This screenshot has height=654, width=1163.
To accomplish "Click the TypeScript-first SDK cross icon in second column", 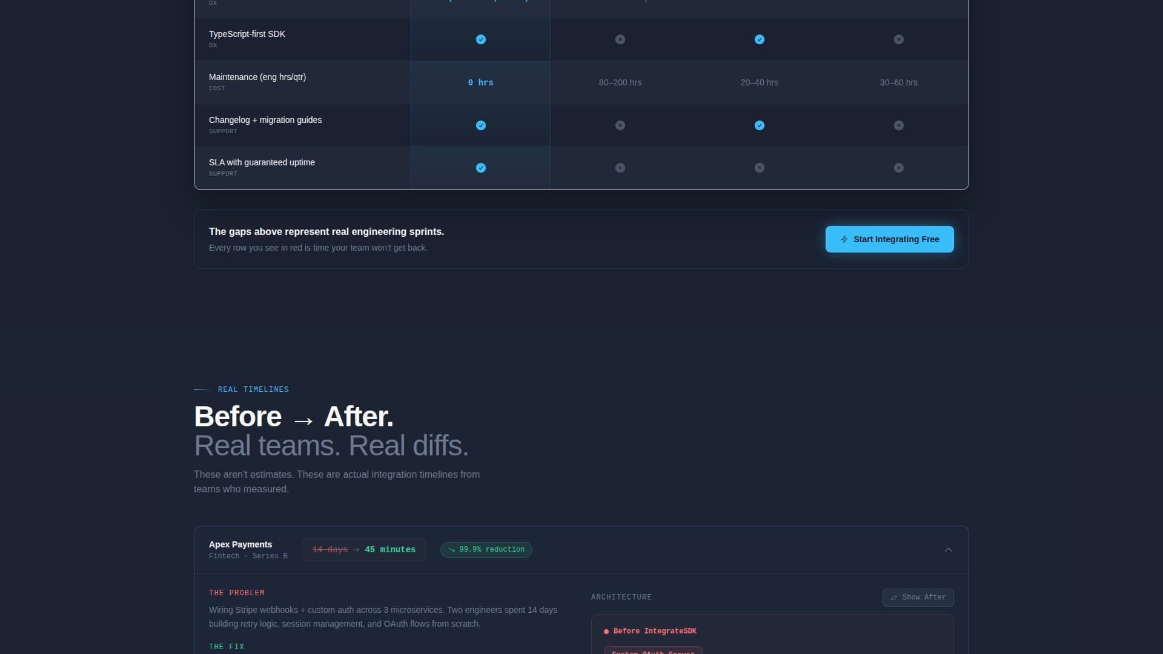I will pos(620,39).
